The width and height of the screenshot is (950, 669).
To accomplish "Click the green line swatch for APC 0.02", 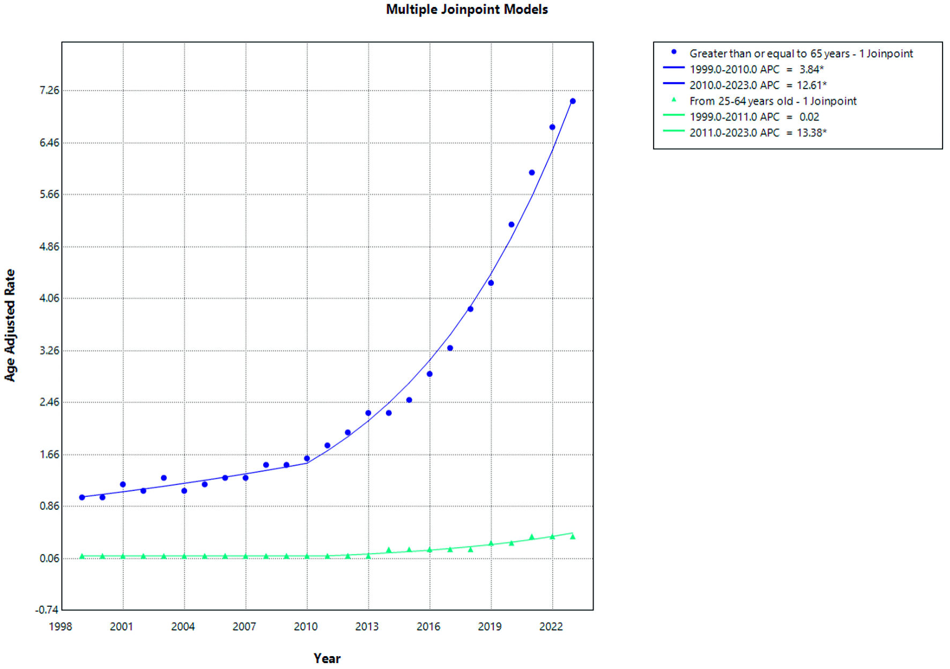I will click(x=673, y=115).
